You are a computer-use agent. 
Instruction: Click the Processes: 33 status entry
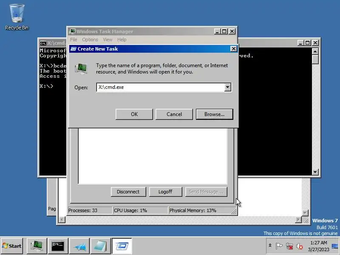90,210
